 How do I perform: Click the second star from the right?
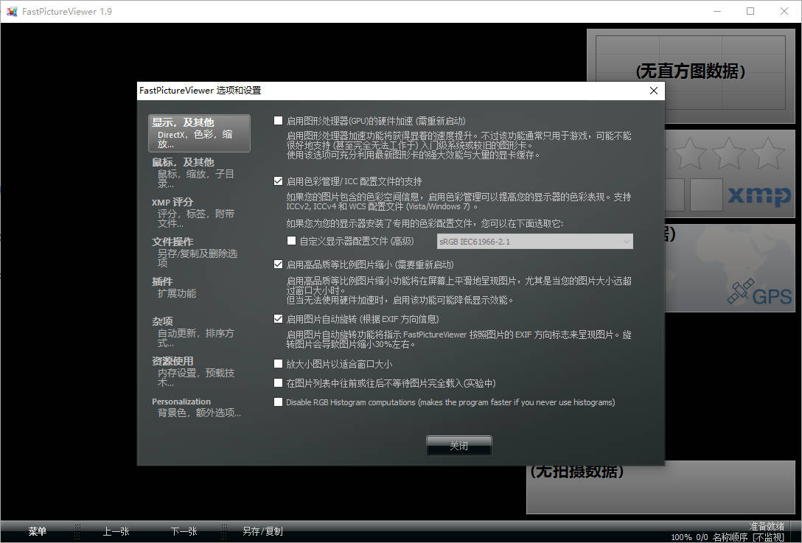tap(729, 153)
